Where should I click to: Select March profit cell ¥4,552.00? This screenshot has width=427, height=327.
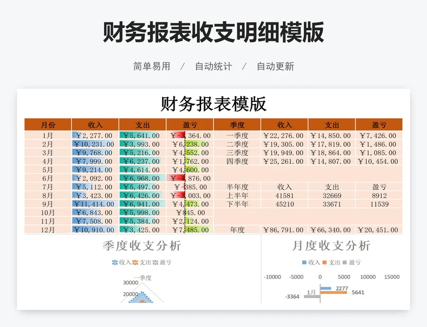coord(190,153)
